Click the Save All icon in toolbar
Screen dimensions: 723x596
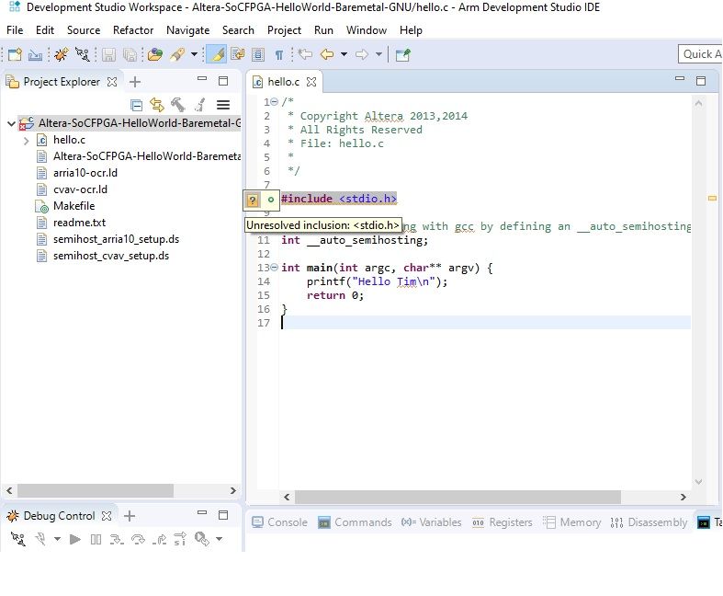pyautogui.click(x=130, y=55)
